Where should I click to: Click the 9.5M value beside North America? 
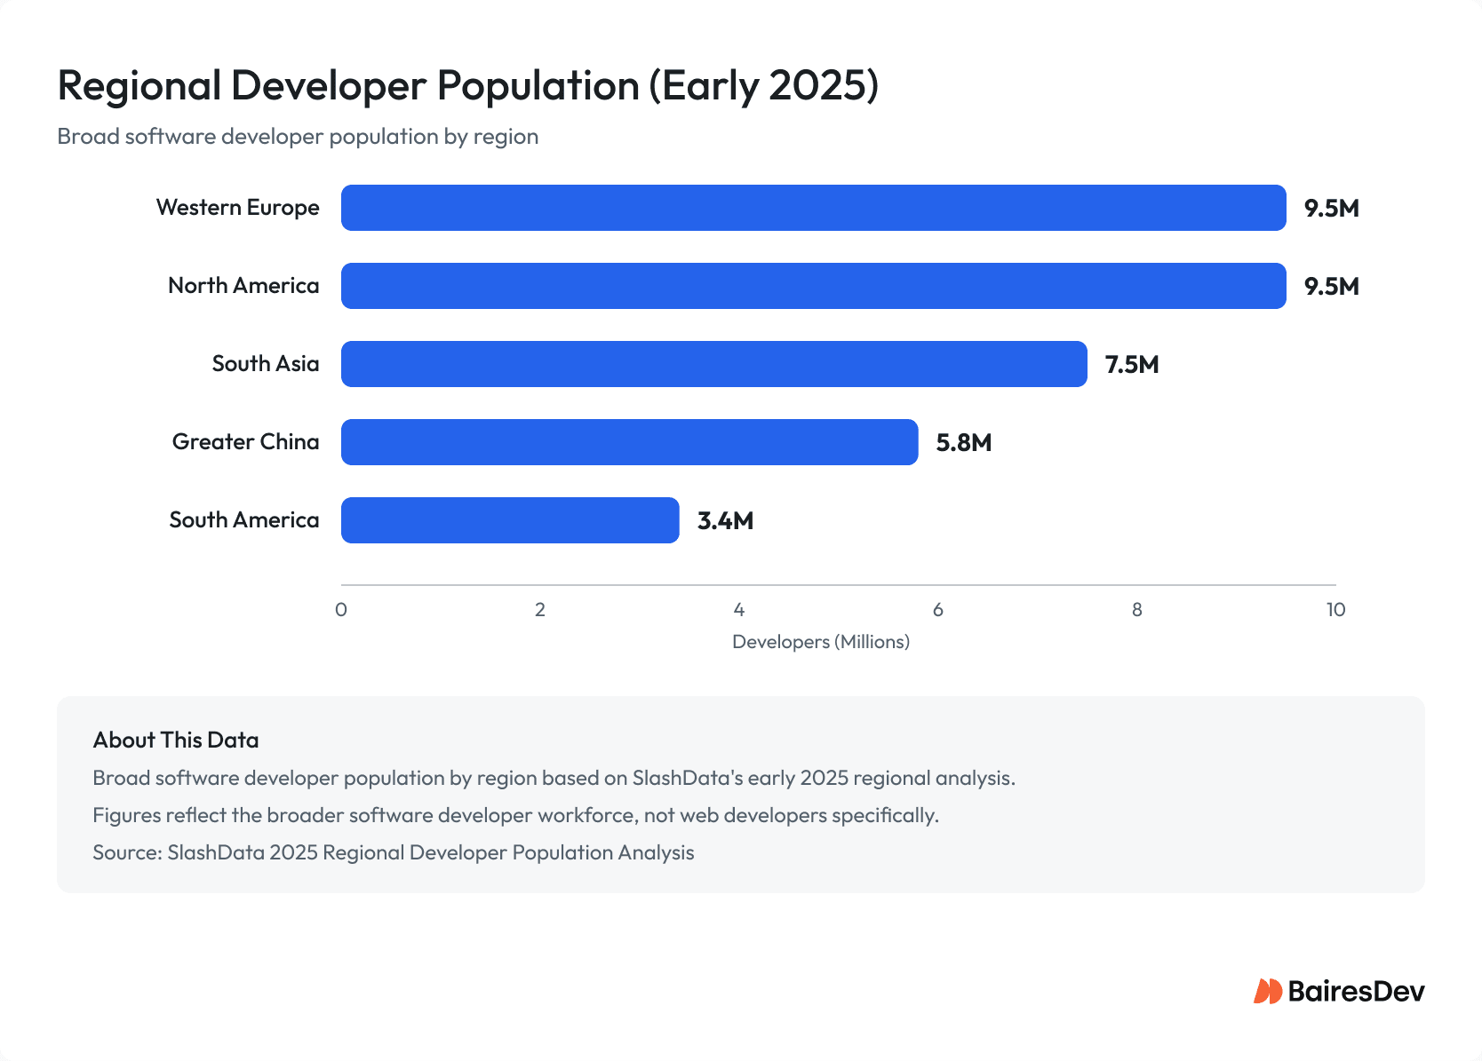1332,286
